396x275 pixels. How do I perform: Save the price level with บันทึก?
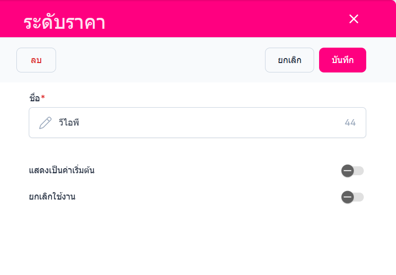pos(342,60)
